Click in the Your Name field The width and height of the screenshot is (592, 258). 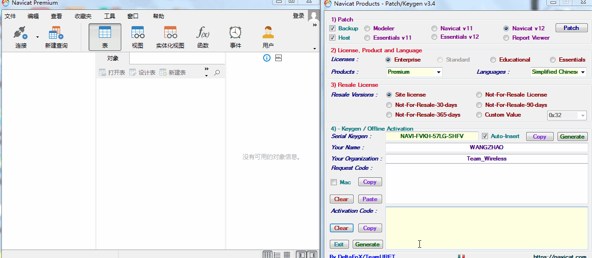click(487, 147)
